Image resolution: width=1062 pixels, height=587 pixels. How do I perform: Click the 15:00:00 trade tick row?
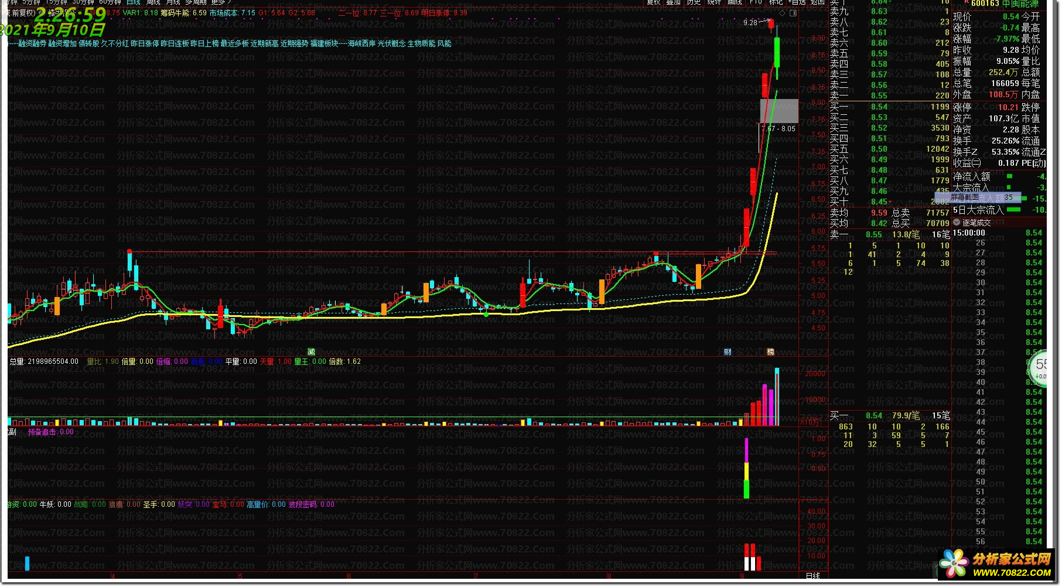tap(999, 233)
